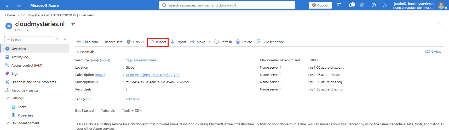Select the Get Started tab
Image resolution: width=449 pixels, height=130 pixels.
pyautogui.click(x=84, y=110)
